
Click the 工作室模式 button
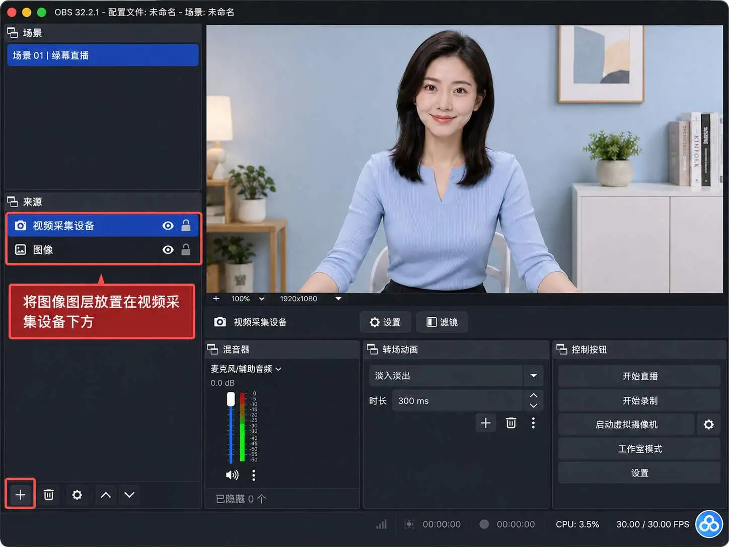tap(639, 449)
